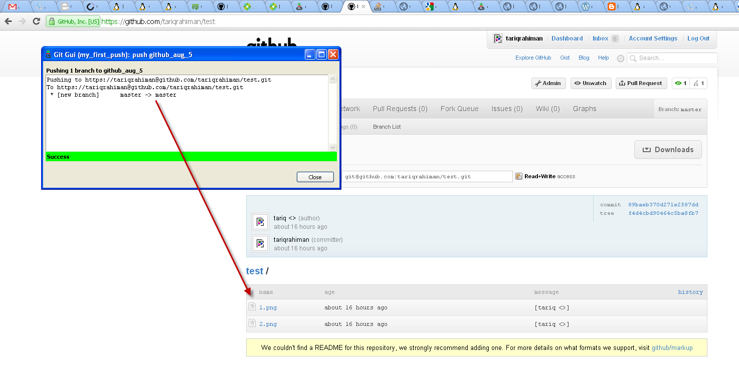Open the Dashboard link
This screenshot has width=739, height=371.
tap(567, 39)
